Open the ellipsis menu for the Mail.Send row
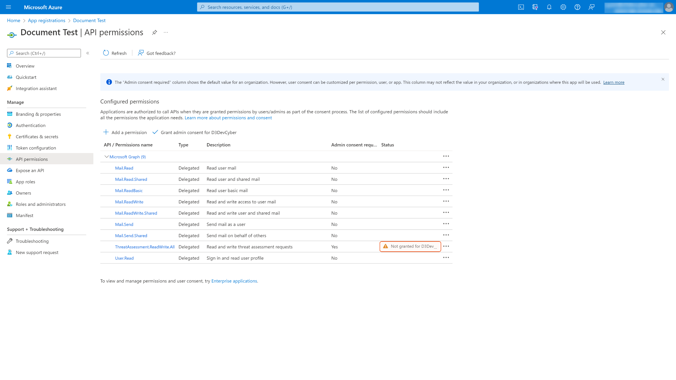The width and height of the screenshot is (676, 380). point(446,224)
